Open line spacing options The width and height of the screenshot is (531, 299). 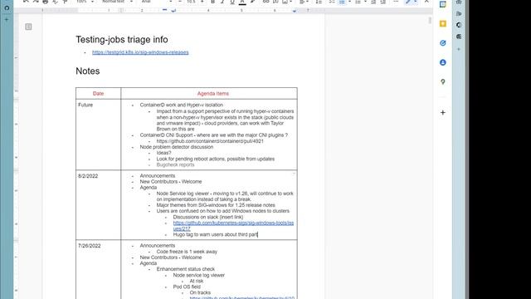click(x=319, y=2)
